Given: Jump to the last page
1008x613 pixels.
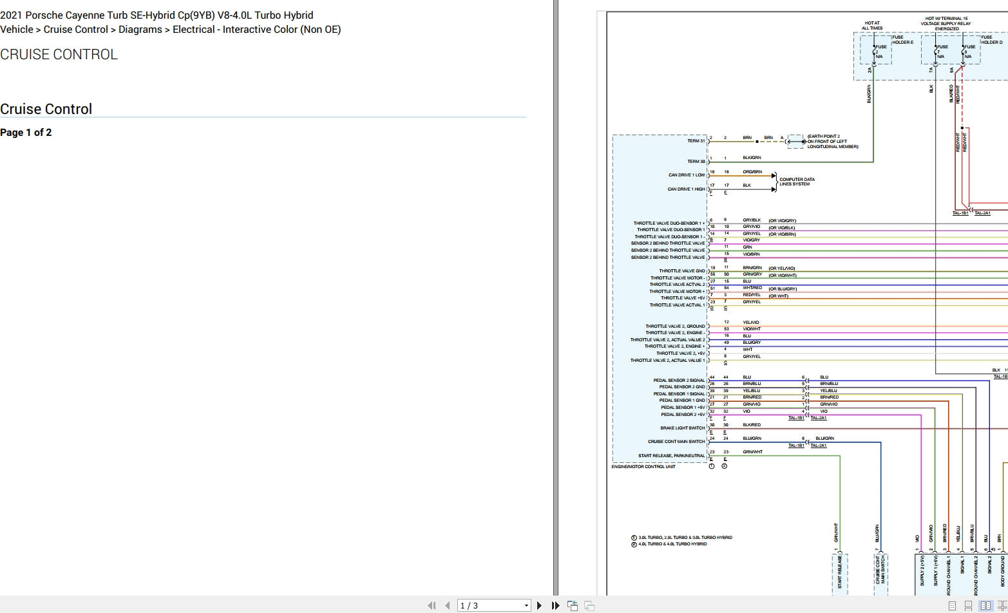Looking at the screenshot, I should 555,605.
